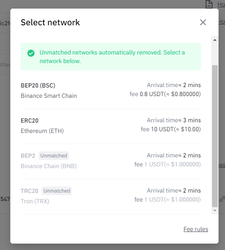Viewport: 225px width, 250px height.
Task: Click the document icon behind the dialog
Action: pyautogui.click(x=209, y=4)
